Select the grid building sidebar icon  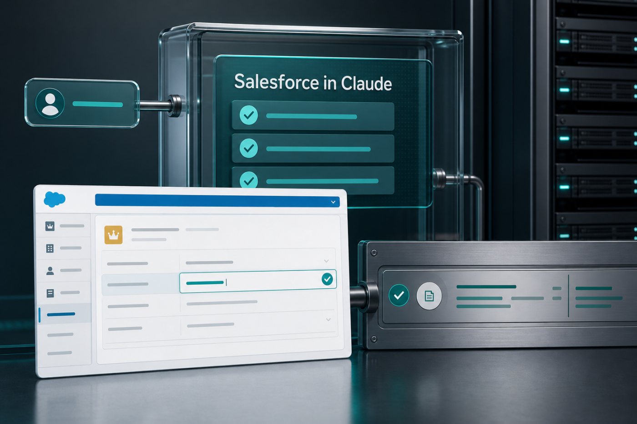(50, 248)
